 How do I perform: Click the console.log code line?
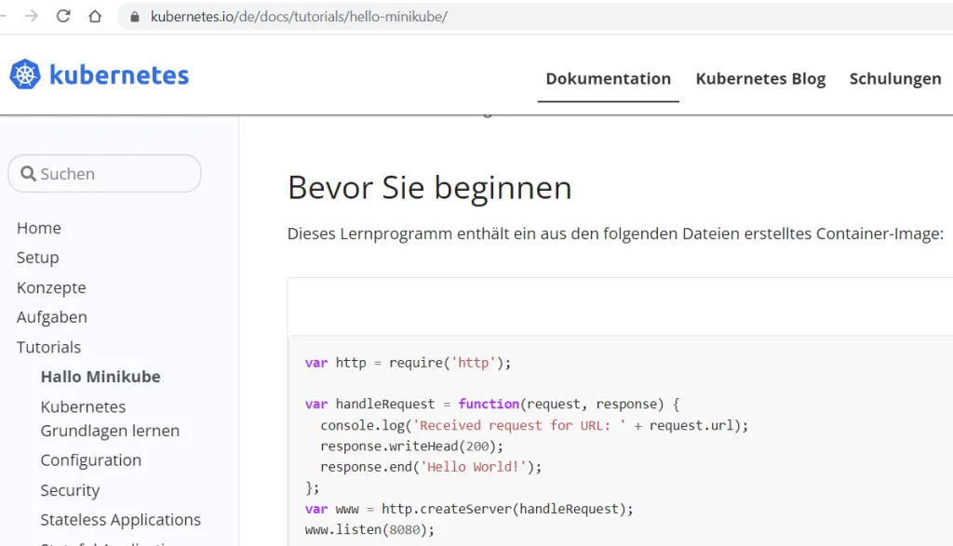coord(534,426)
